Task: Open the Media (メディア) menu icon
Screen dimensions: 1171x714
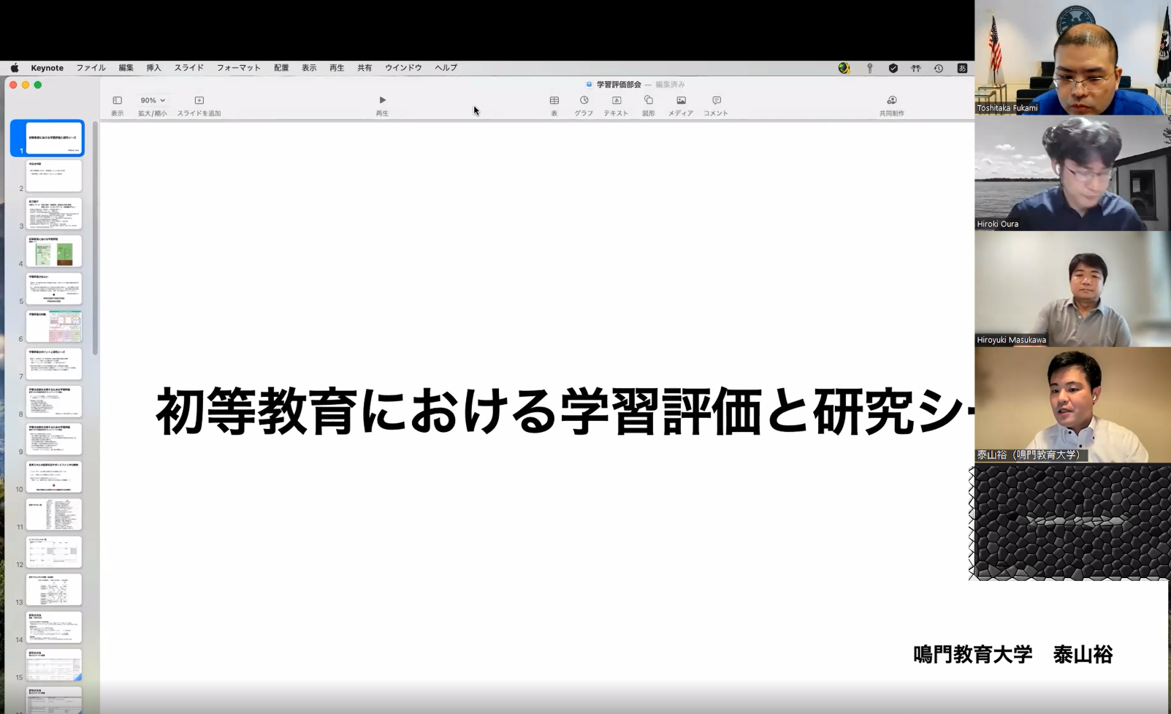Action: coord(681,101)
